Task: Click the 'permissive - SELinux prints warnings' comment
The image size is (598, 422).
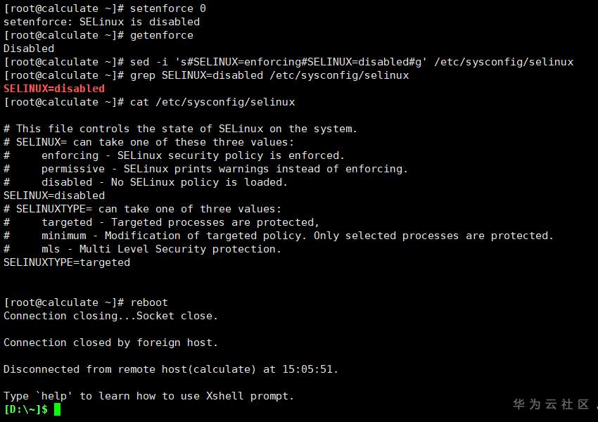Action: (224, 169)
